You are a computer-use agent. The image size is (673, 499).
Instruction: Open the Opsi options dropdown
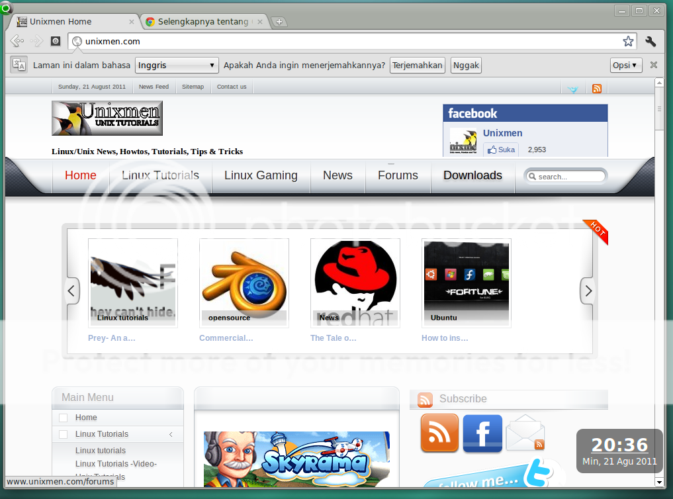pyautogui.click(x=626, y=66)
